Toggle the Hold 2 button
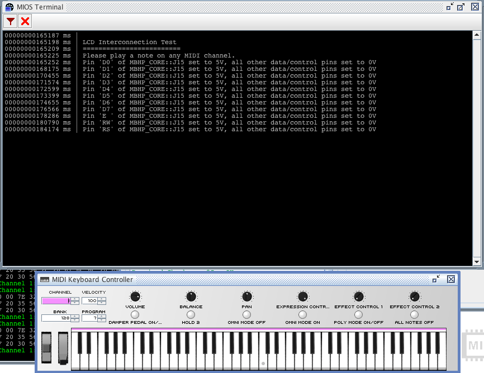 coord(191,315)
